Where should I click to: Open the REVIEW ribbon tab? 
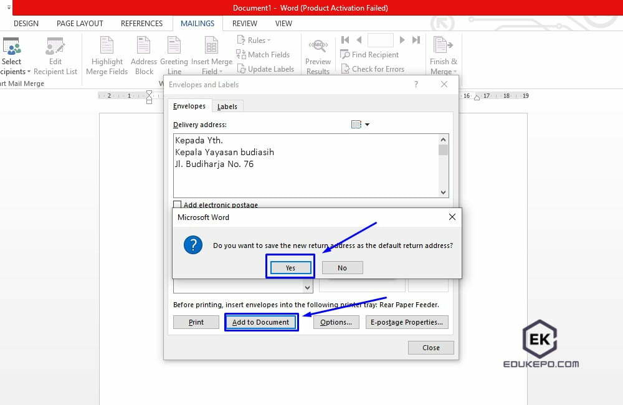tap(244, 23)
